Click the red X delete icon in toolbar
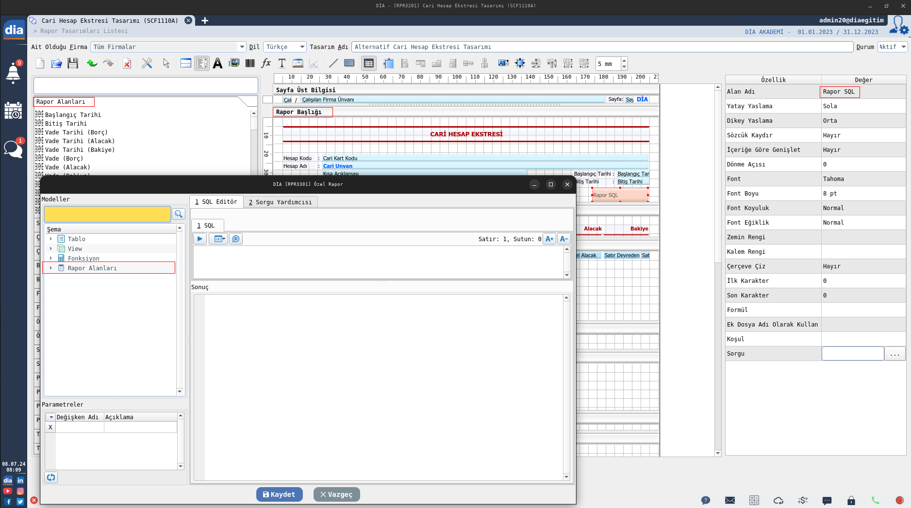This screenshot has height=508, width=911. 127,64
